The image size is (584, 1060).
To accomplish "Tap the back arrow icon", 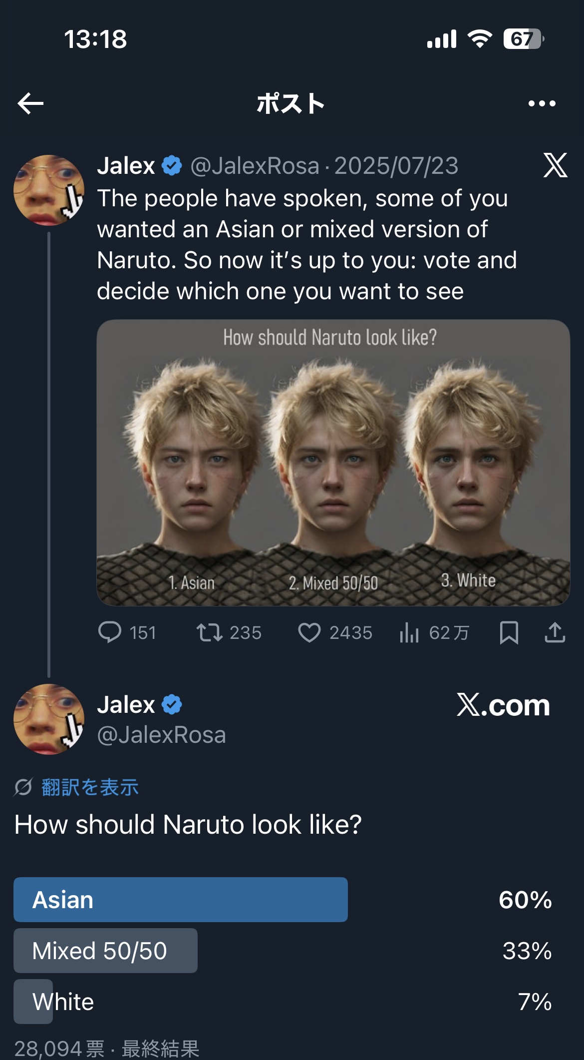I will click(31, 103).
